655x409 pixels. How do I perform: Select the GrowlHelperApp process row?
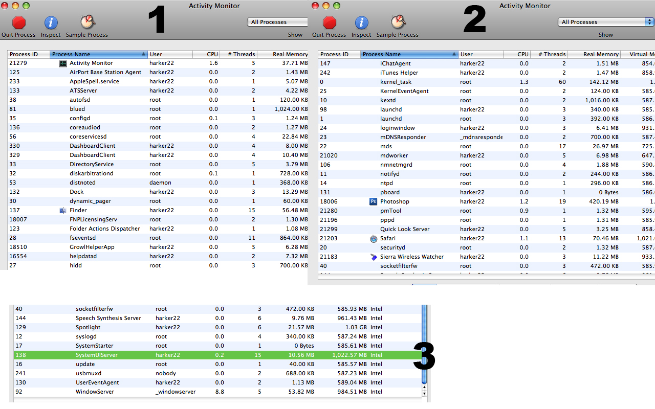tap(158, 247)
